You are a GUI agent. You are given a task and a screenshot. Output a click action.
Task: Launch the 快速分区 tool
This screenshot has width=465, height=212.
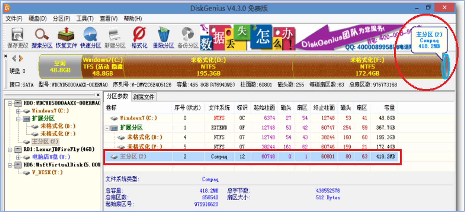tap(90, 38)
